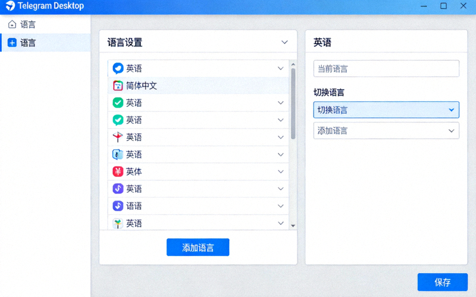The image size is (476, 297).
Task: Expand the red pinwheel row chevron
Action: click(280, 137)
